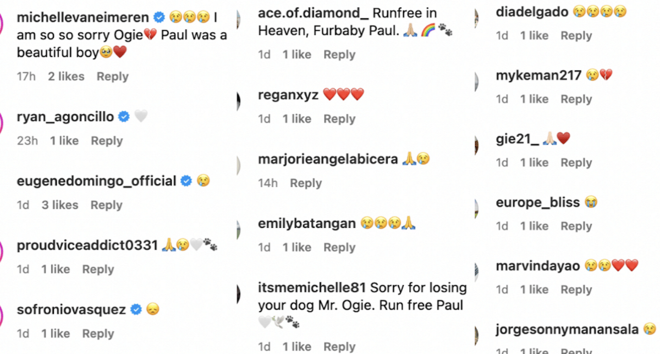The width and height of the screenshot is (660, 354).
Task: Reply to marvindayao's comment
Action: point(576,289)
